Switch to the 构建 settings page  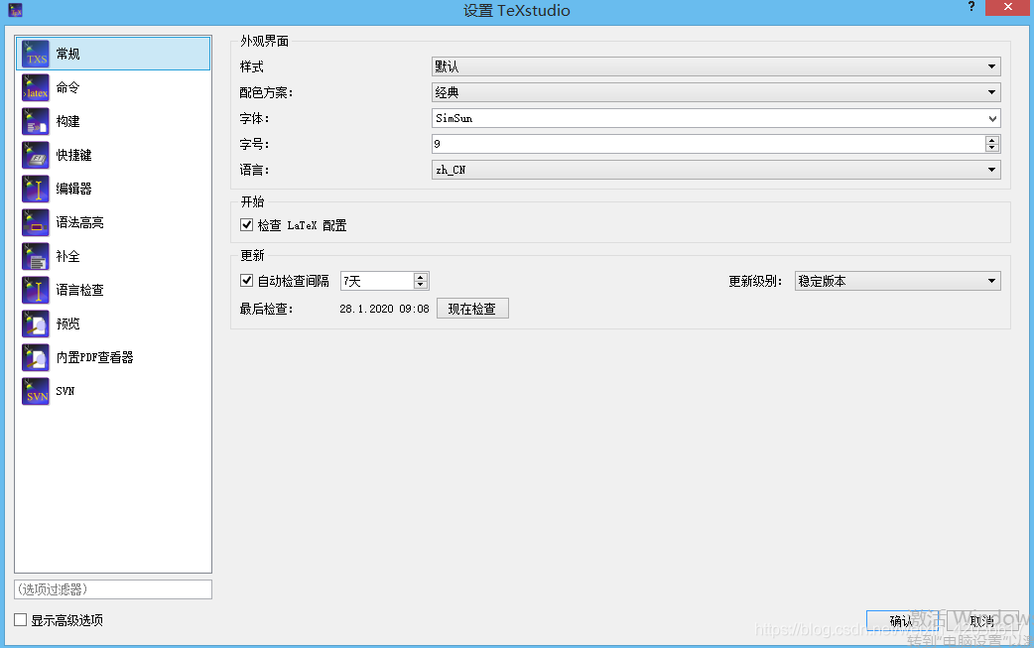[x=113, y=121]
